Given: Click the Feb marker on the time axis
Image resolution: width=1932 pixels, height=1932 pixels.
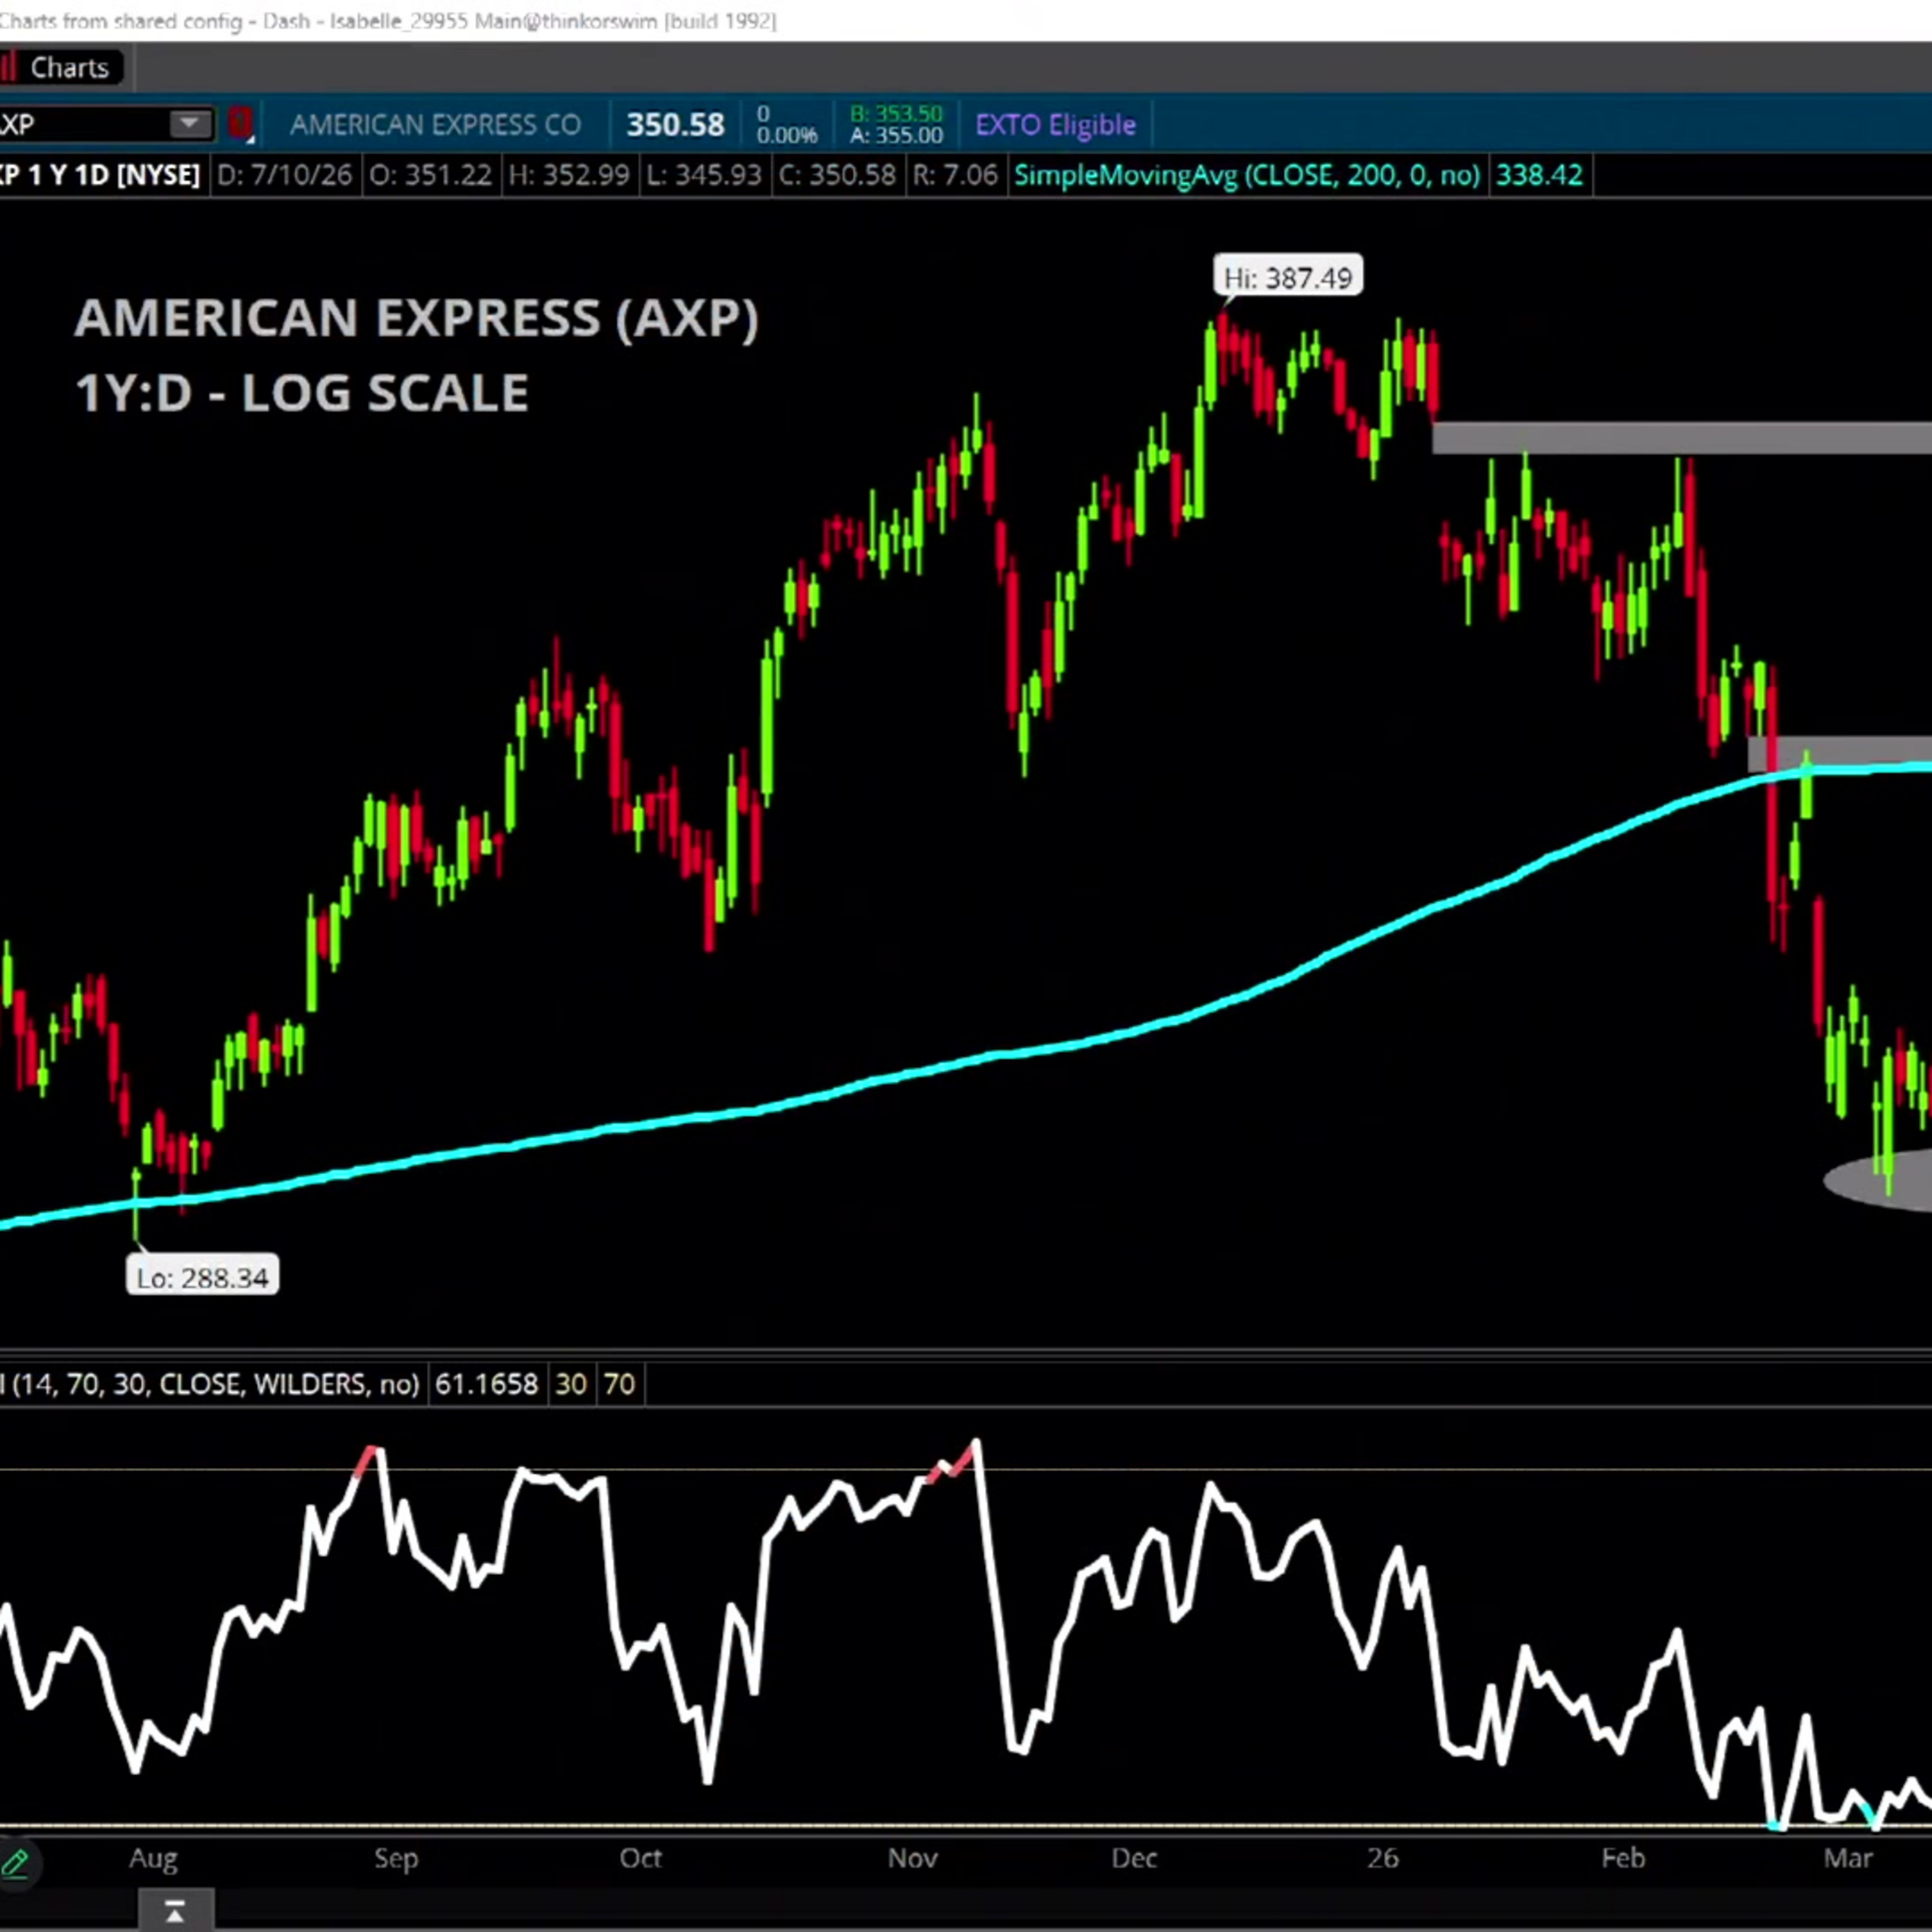Looking at the screenshot, I should 1622,1858.
